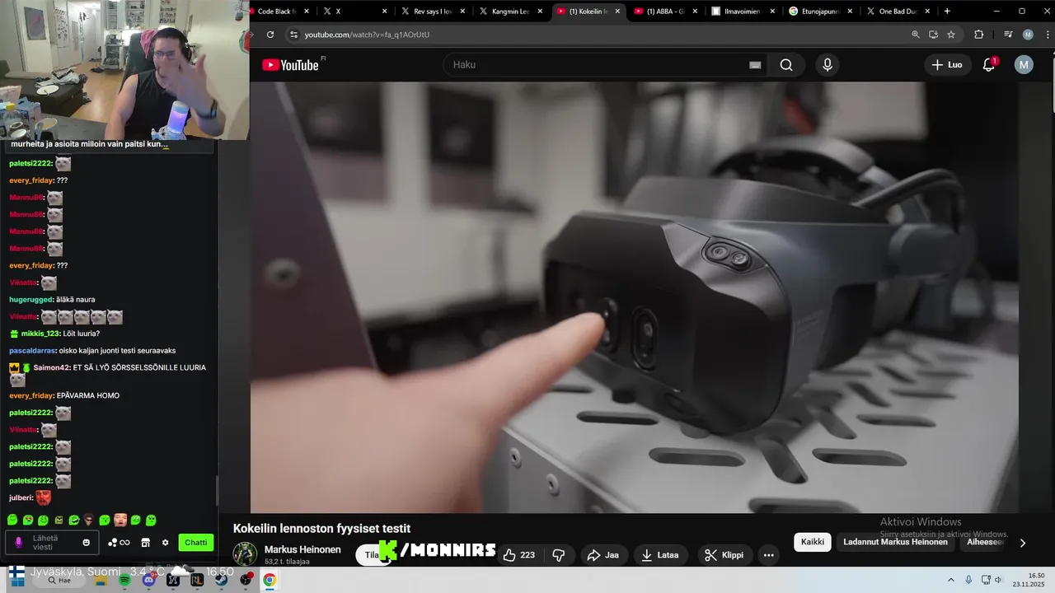The image size is (1055, 593).
Task: Create a clip with Klippi button
Action: point(724,555)
